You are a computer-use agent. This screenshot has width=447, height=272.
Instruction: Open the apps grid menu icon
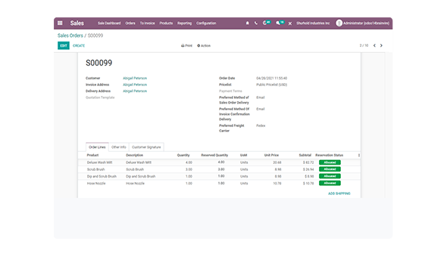(x=60, y=23)
